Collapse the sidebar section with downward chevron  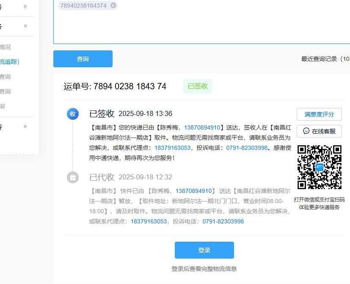pyautogui.click(x=25, y=26)
